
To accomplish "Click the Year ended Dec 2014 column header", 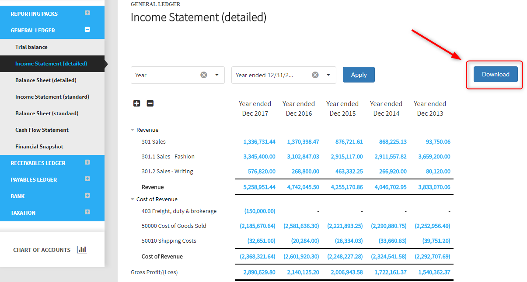I will pyautogui.click(x=386, y=109).
